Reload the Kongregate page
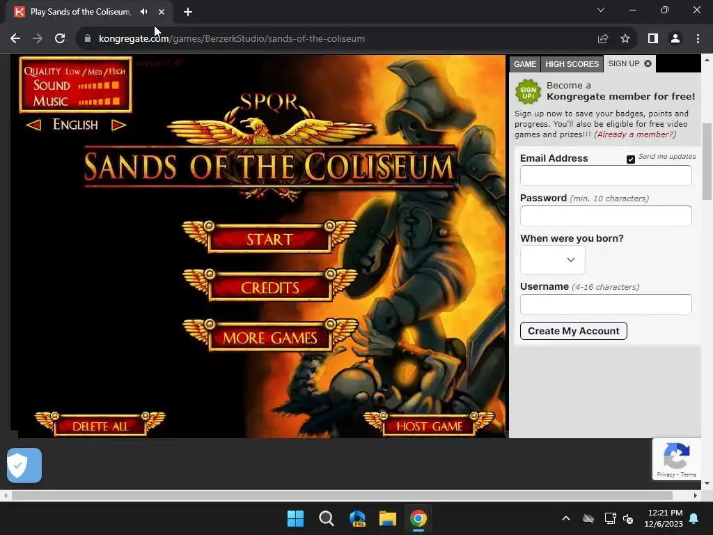This screenshot has width=713, height=535. (60, 39)
